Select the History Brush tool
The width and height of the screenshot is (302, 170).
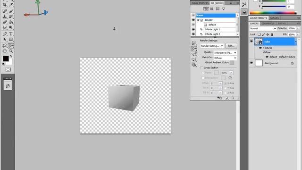click(x=11, y=17)
